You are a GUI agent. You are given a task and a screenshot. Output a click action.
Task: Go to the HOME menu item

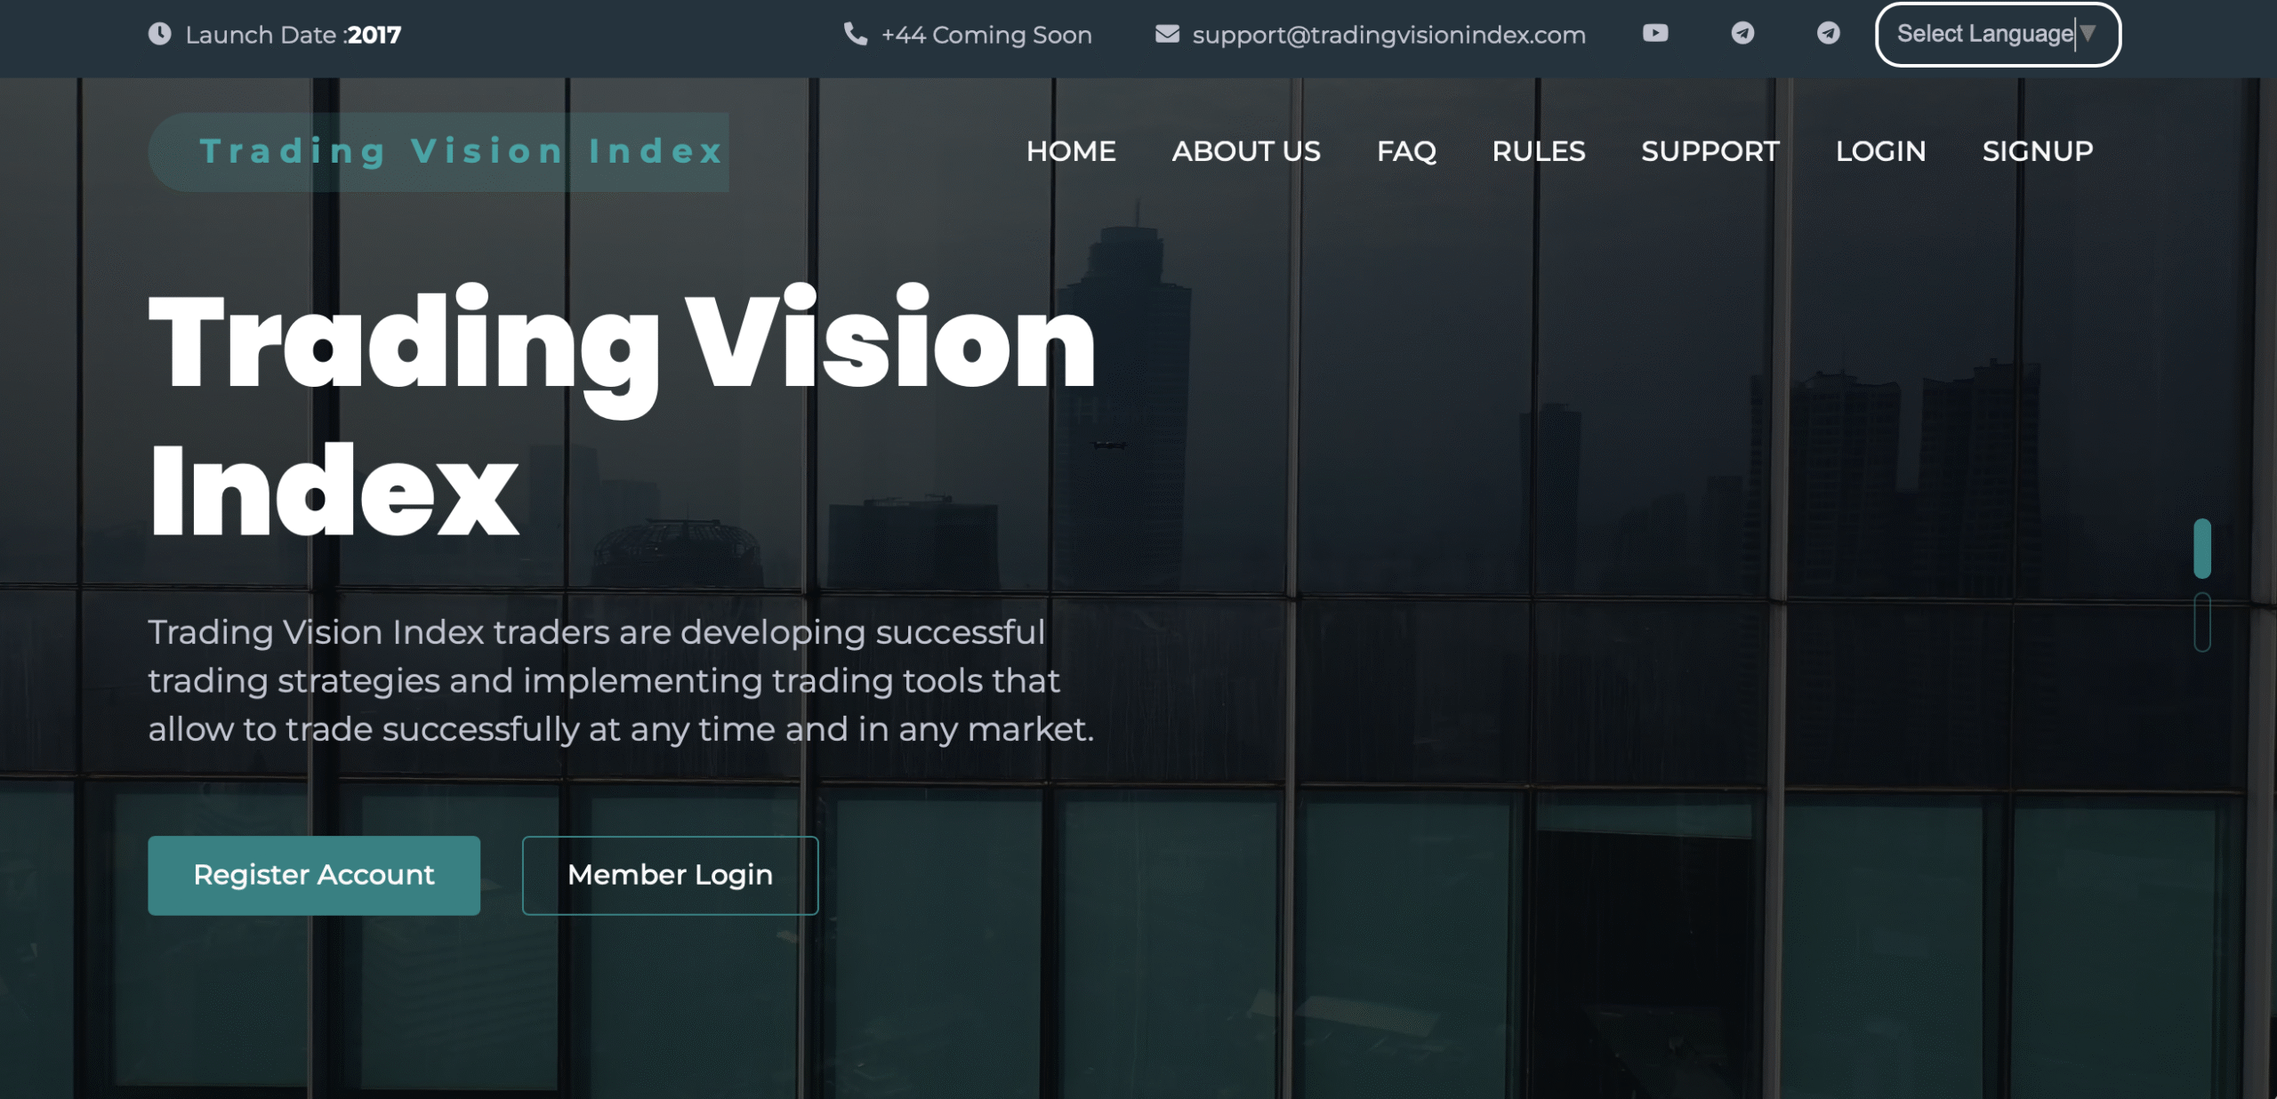click(x=1071, y=151)
